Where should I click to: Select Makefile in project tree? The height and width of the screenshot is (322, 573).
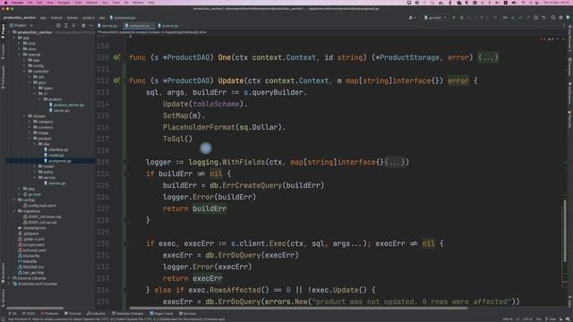pos(28,261)
